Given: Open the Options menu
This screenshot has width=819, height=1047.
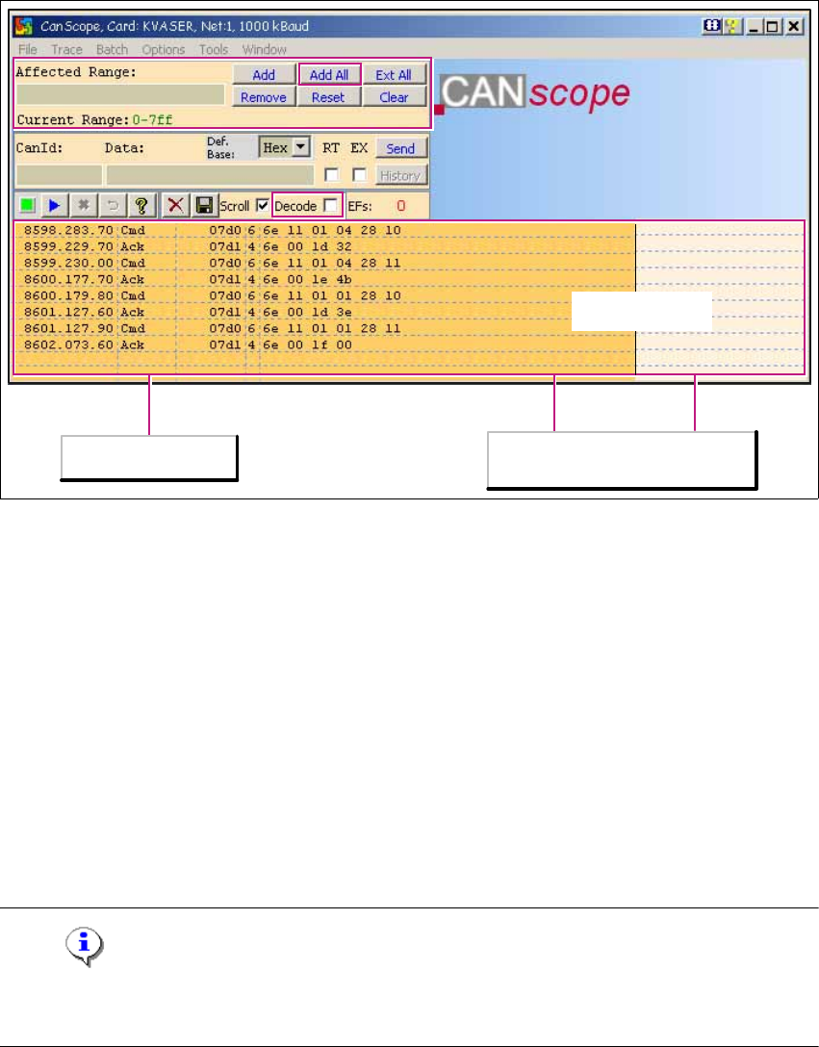Looking at the screenshot, I should click(163, 49).
